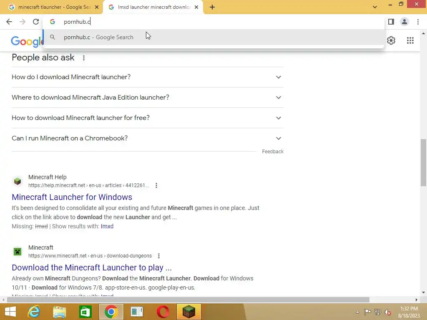Open options for minecraft.net result
The width and height of the screenshot is (427, 320).
click(x=159, y=256)
